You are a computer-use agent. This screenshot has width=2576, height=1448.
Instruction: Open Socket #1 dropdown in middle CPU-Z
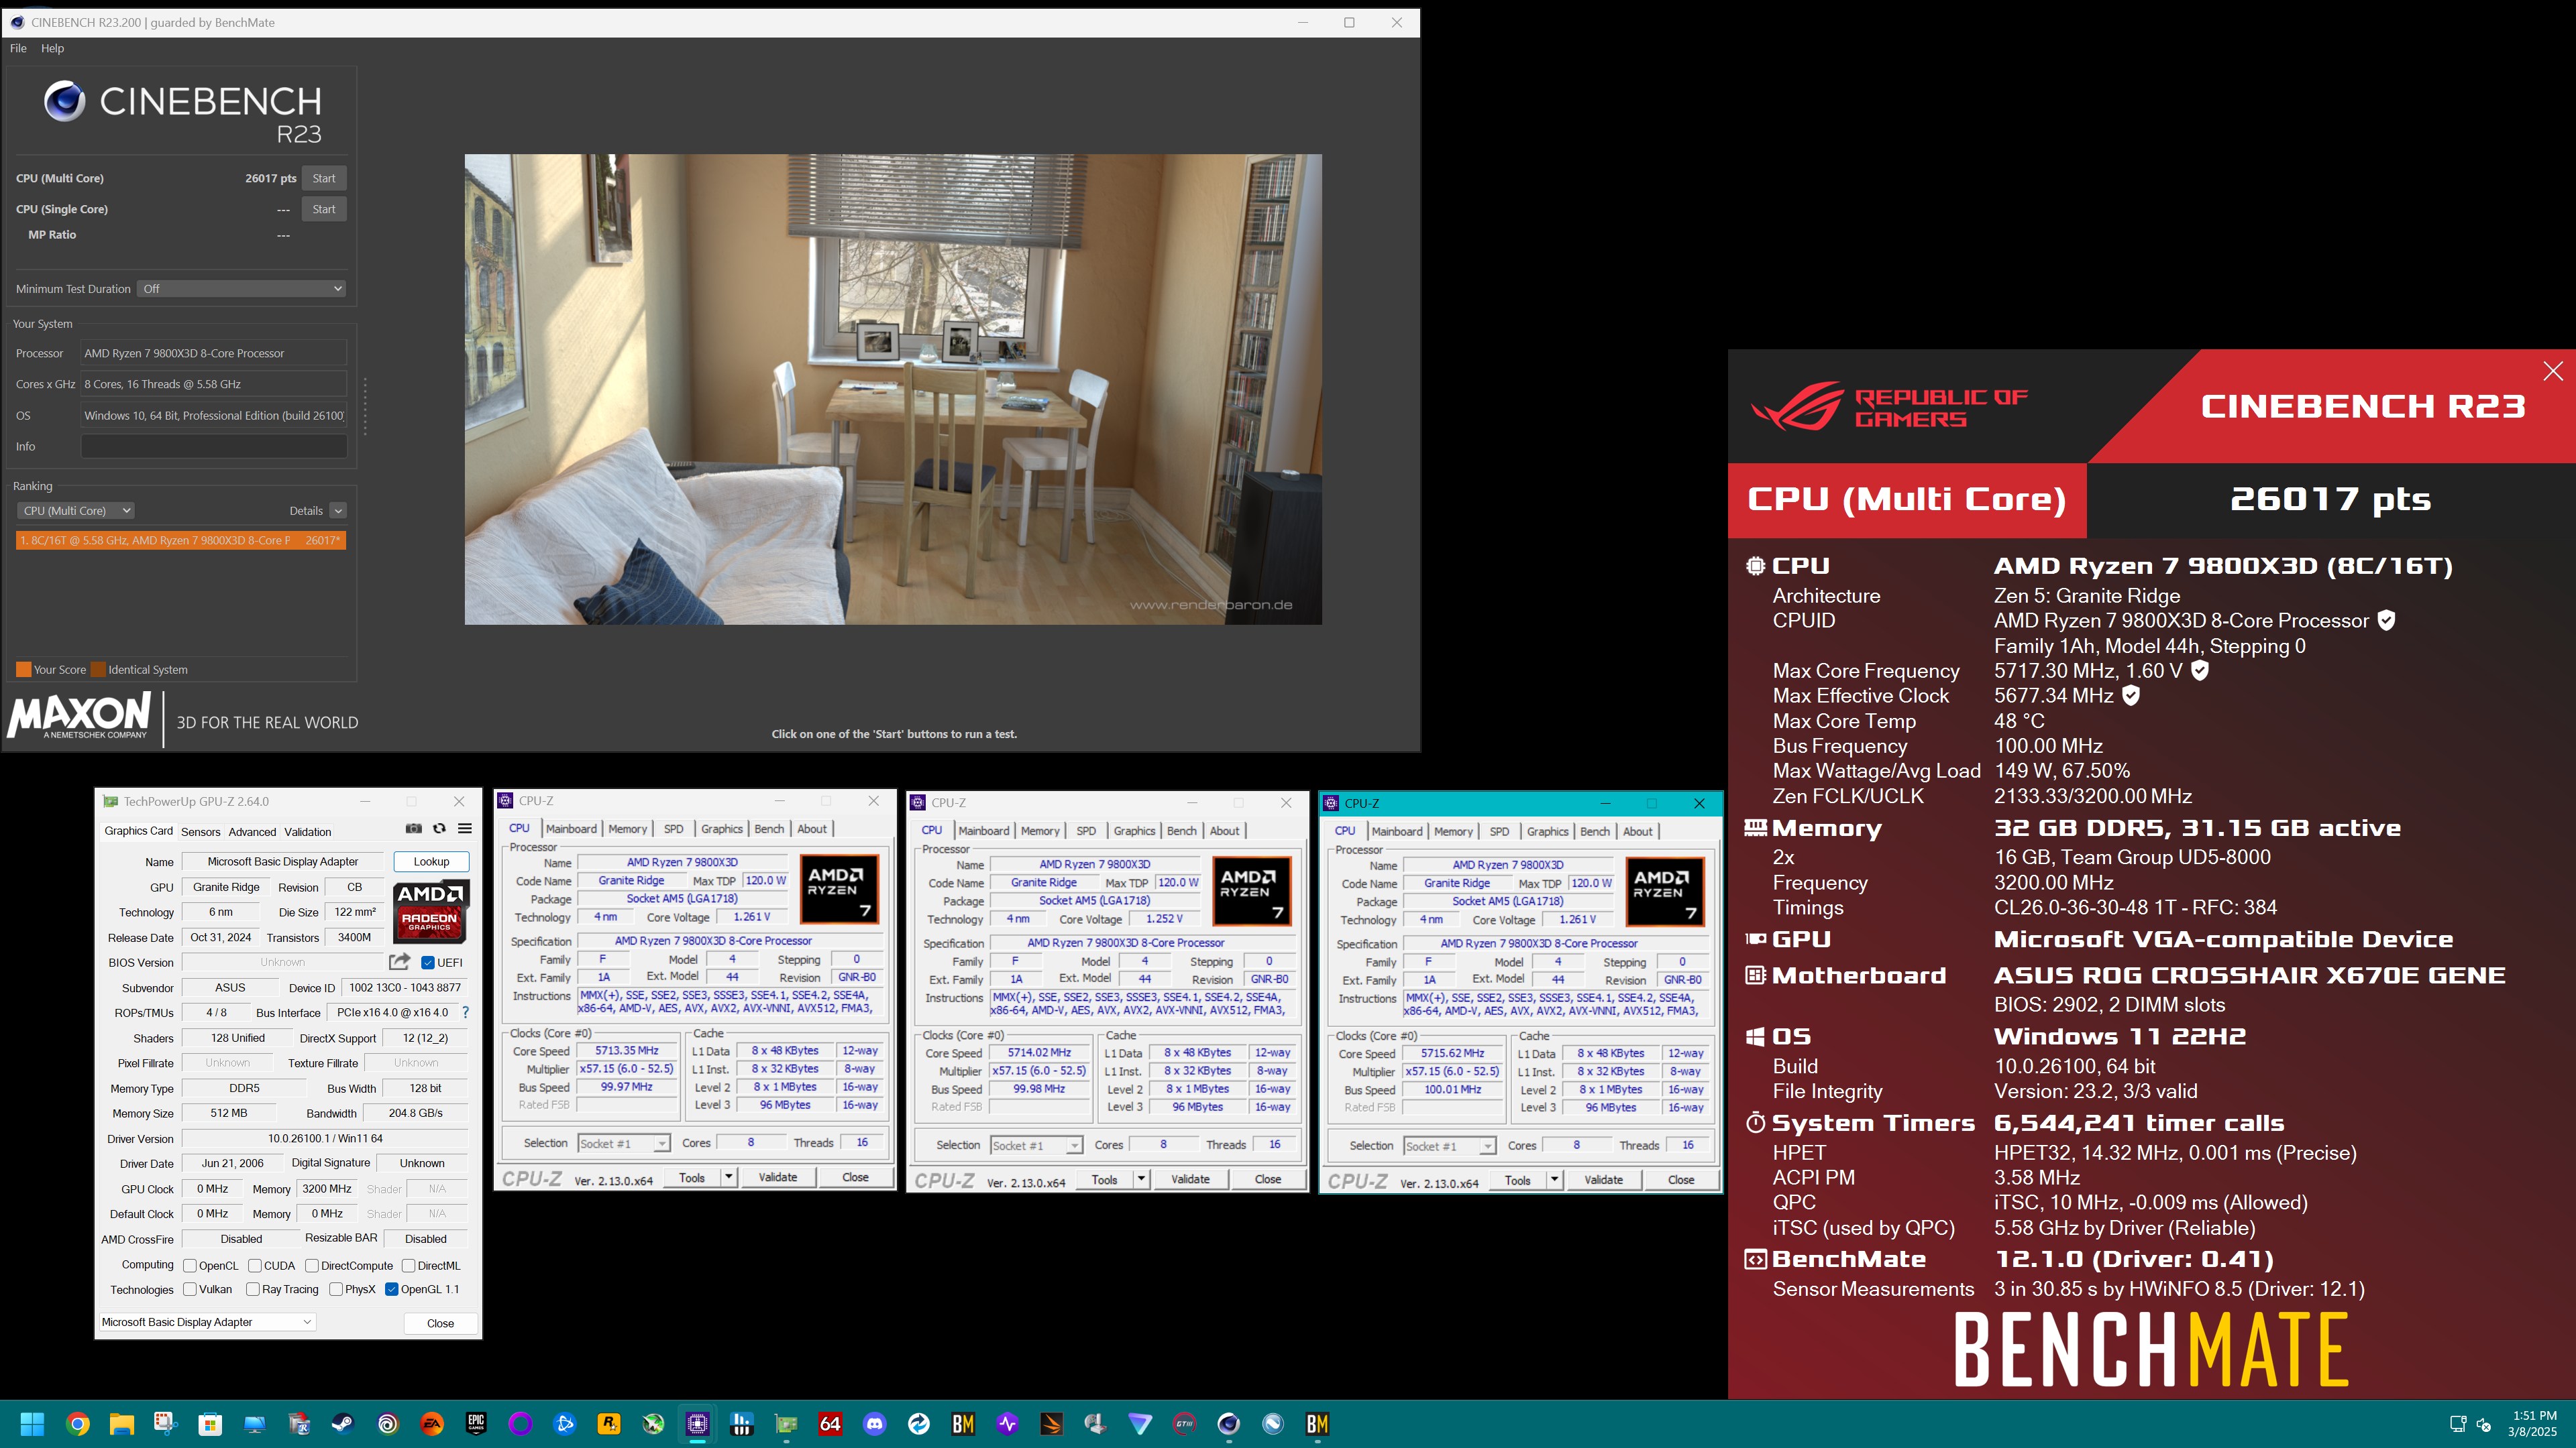pyautogui.click(x=1036, y=1145)
